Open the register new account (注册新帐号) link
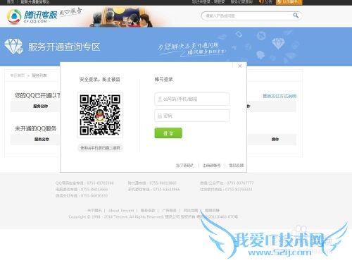Image resolution: width=352 pixels, height=263 pixels. (x=211, y=166)
